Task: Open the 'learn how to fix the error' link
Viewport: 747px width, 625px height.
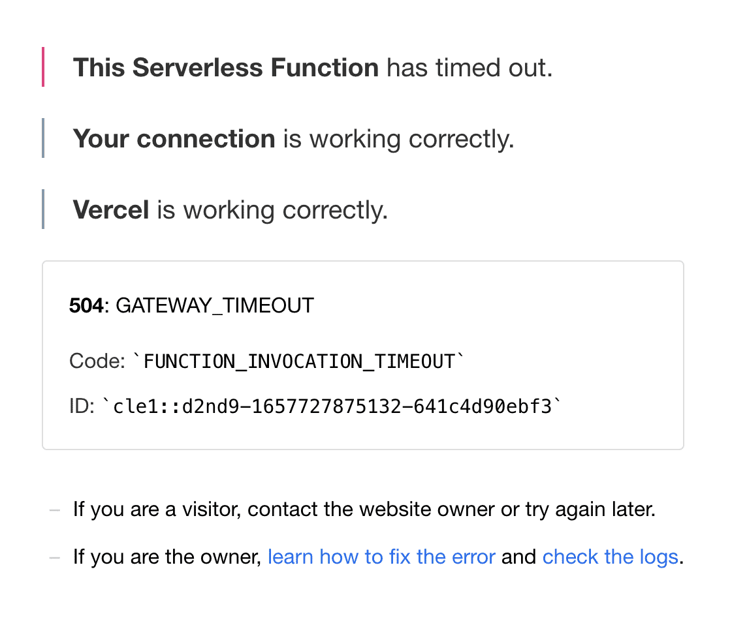Action: [381, 556]
